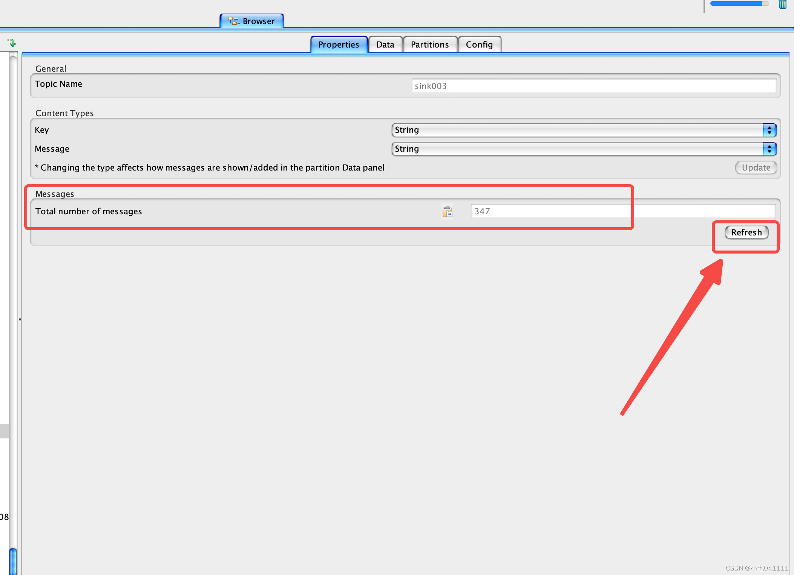Select the Key content type dropdown

pyautogui.click(x=585, y=129)
